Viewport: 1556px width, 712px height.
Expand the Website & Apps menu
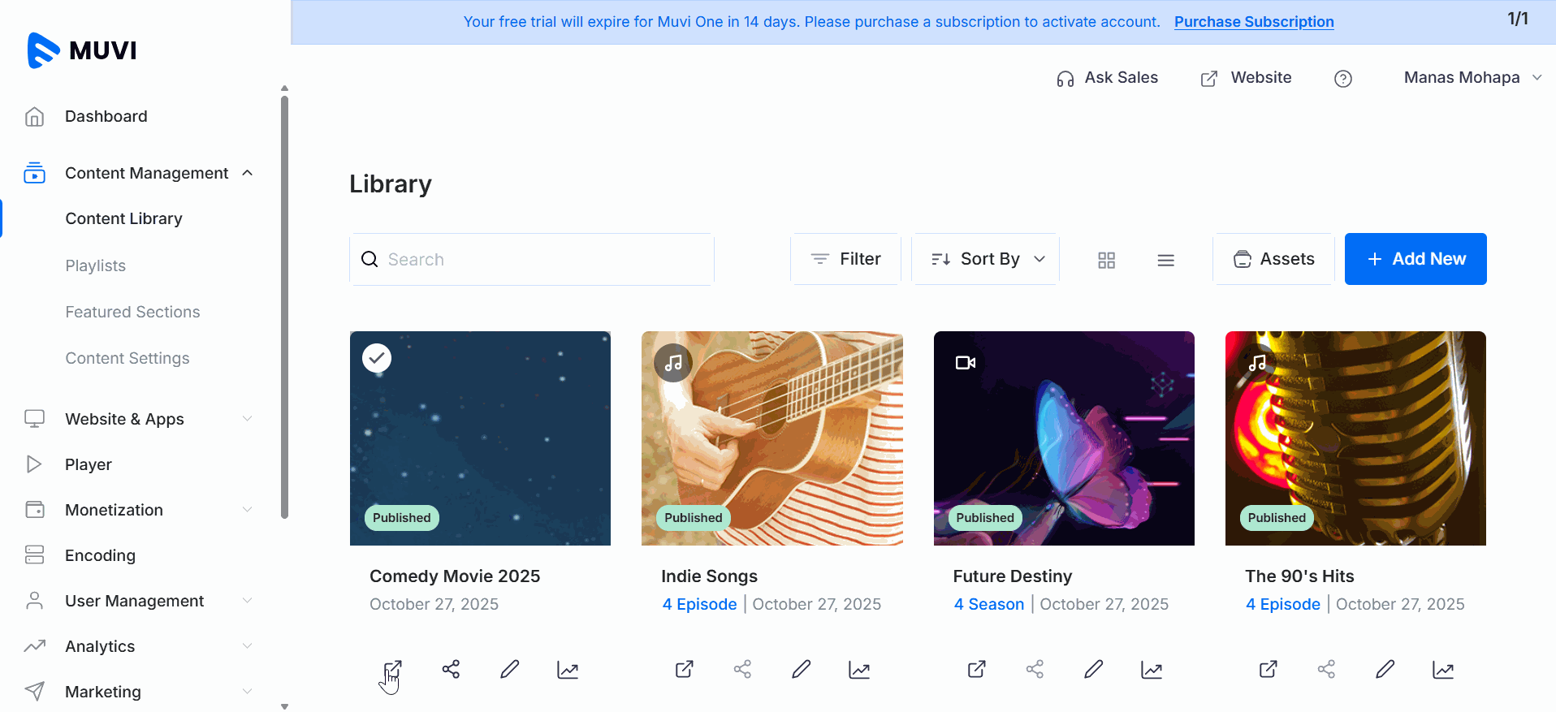pyautogui.click(x=248, y=419)
